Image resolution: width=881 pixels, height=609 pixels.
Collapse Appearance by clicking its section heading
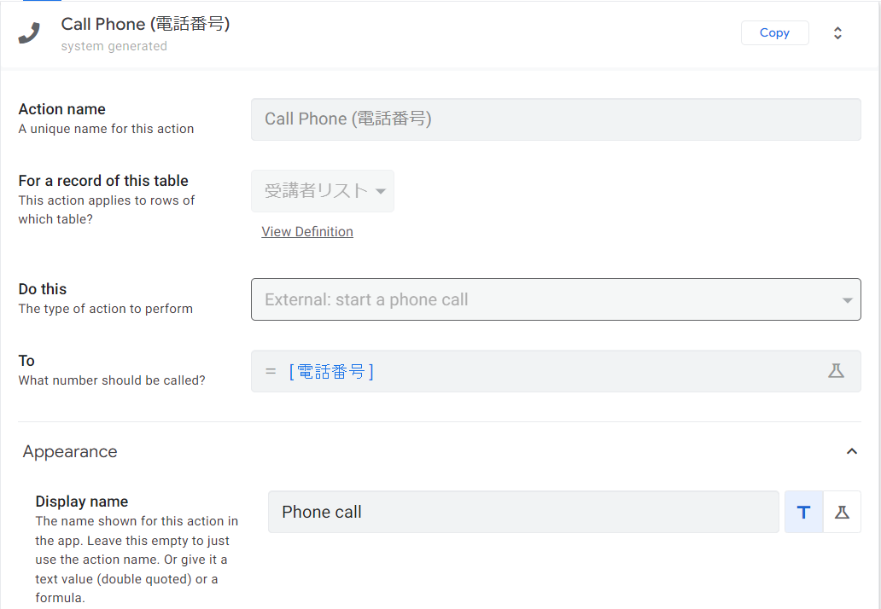70,451
